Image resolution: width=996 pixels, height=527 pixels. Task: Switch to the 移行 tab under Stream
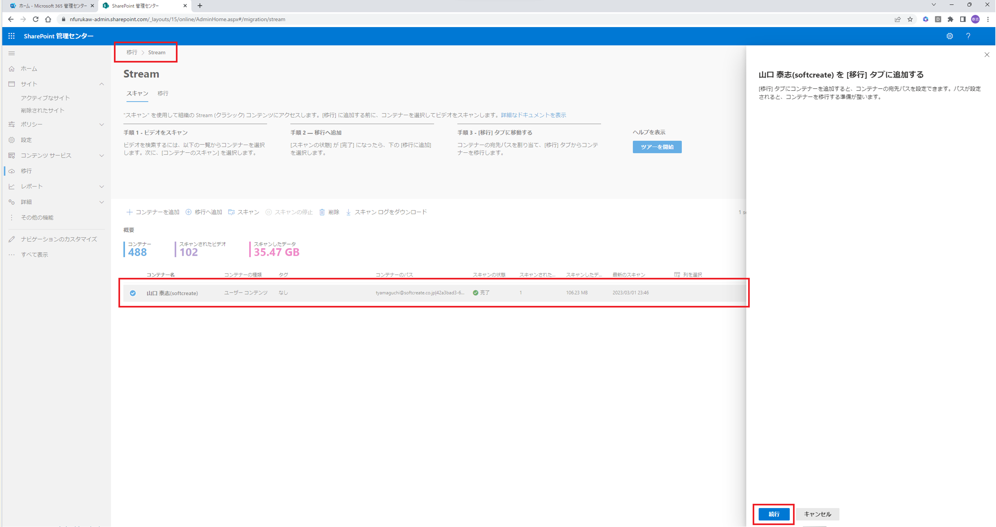163,93
